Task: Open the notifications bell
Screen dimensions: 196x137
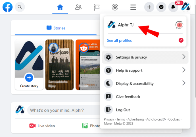Action: tap(173, 7)
